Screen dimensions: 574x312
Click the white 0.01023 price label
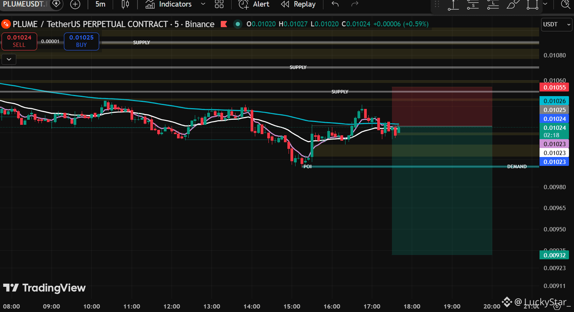[554, 153]
